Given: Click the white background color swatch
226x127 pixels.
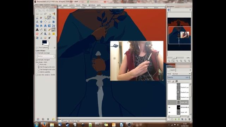Looking at the screenshot, I should (x=48, y=44).
